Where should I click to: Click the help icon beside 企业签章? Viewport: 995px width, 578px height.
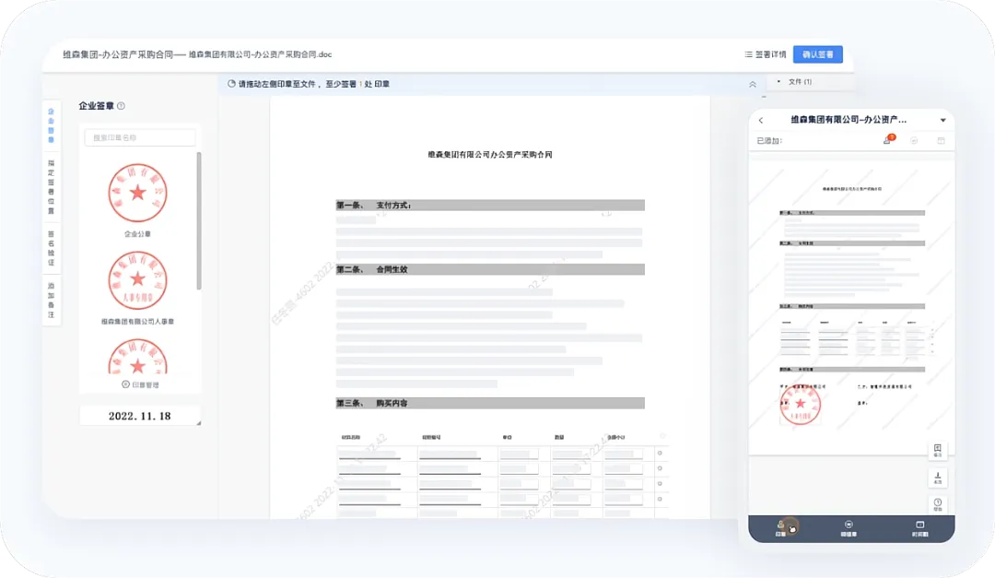(x=122, y=106)
